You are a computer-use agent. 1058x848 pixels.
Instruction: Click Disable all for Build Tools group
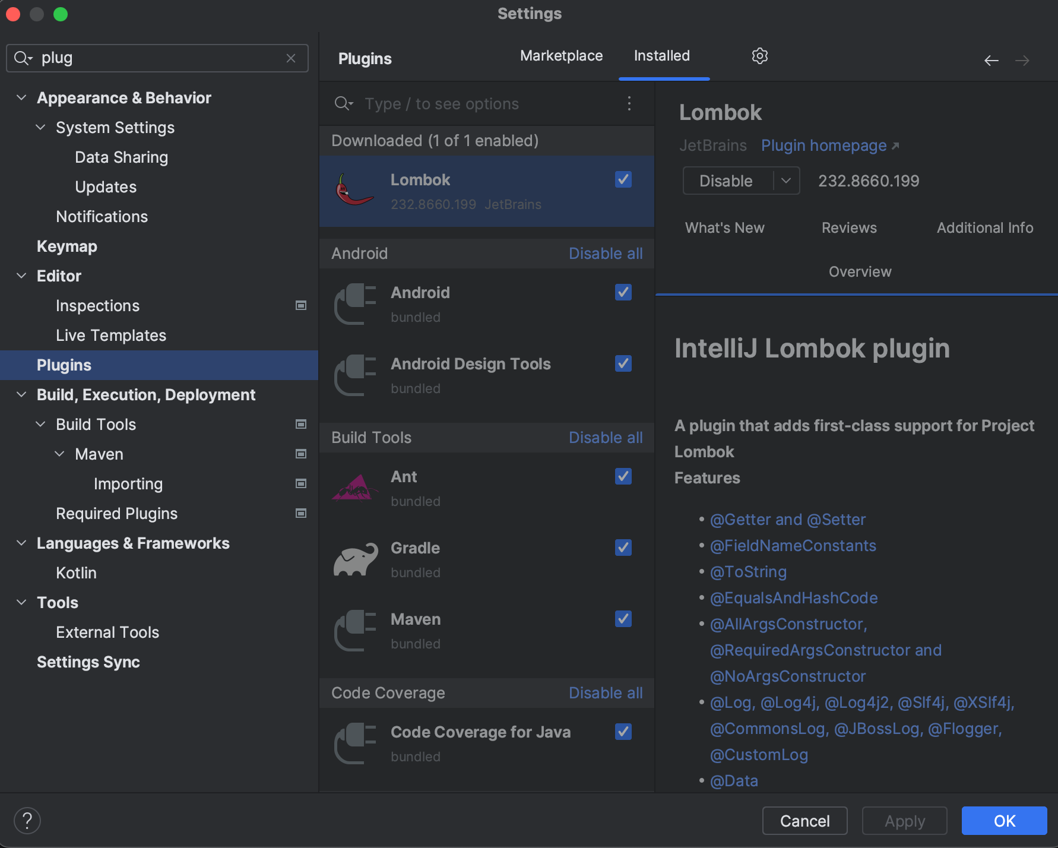pyautogui.click(x=606, y=438)
